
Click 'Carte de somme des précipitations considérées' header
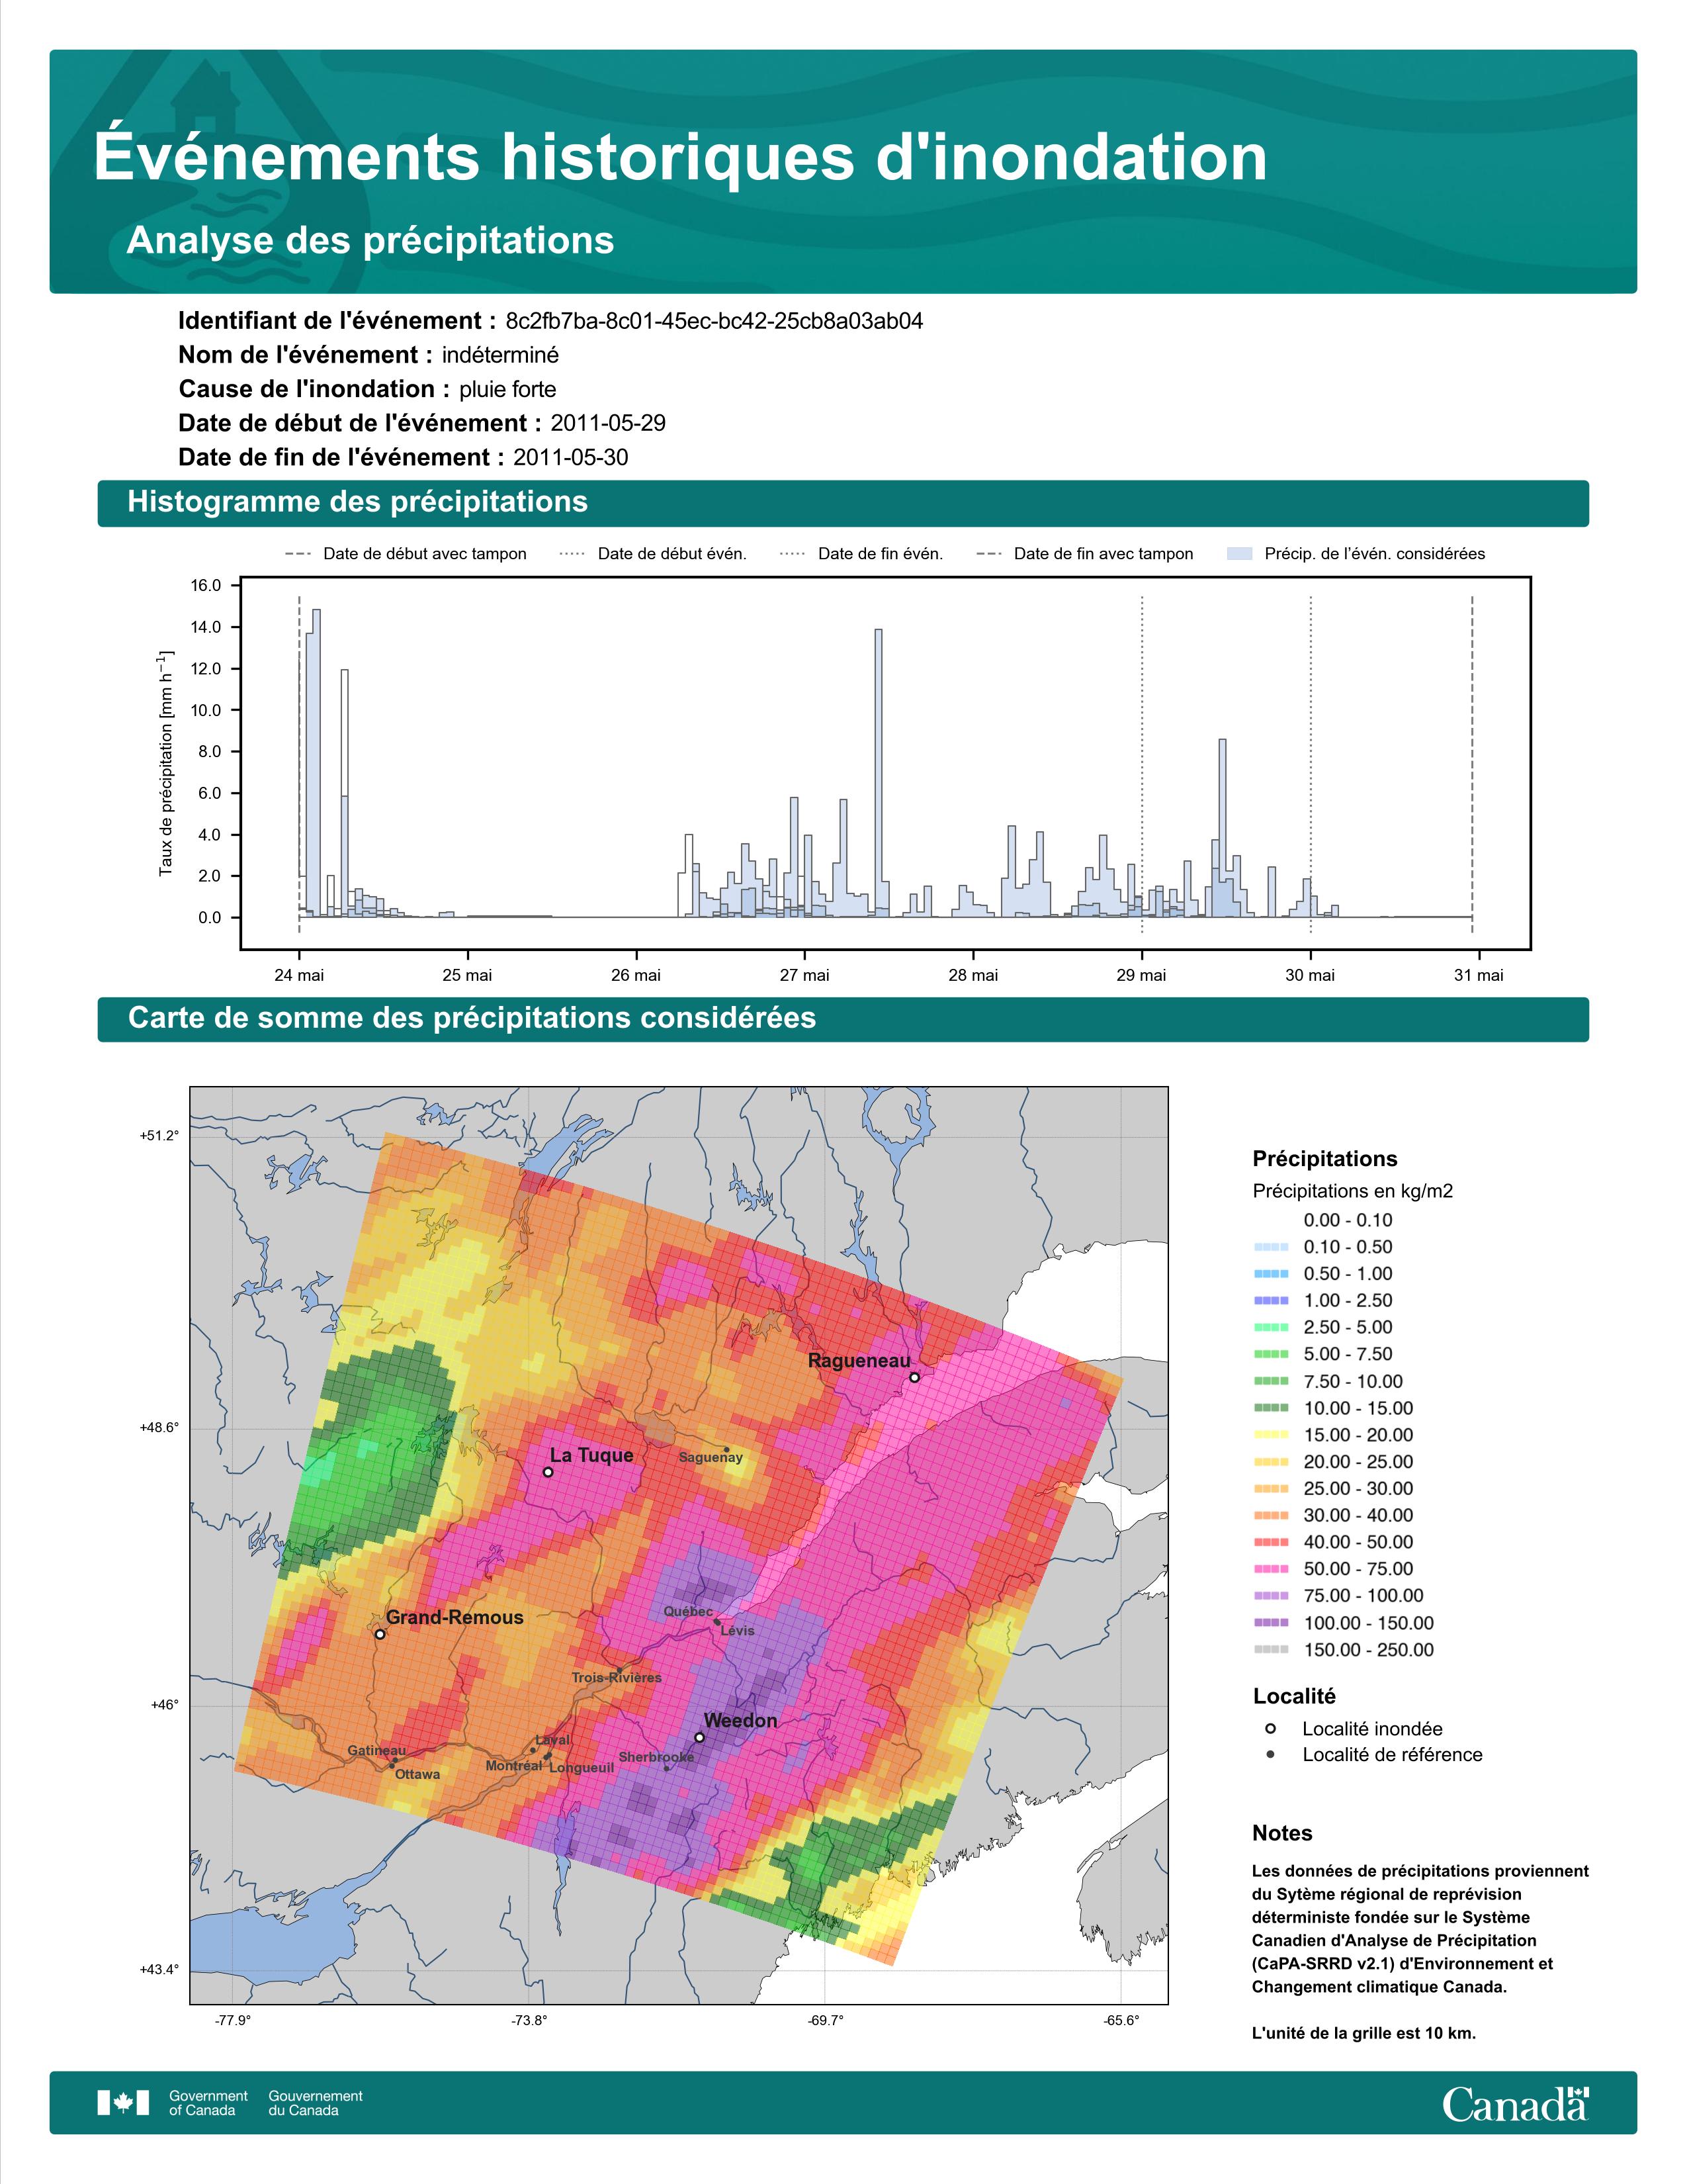tap(842, 1019)
